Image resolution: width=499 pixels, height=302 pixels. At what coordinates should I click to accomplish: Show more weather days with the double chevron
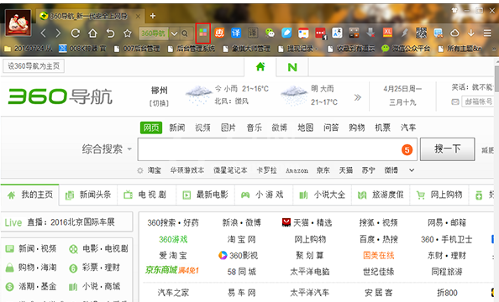click(x=358, y=97)
